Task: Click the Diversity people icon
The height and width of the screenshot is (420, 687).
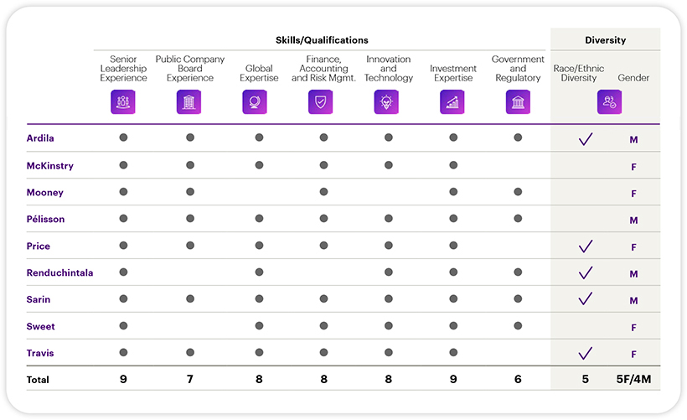Action: tap(609, 102)
